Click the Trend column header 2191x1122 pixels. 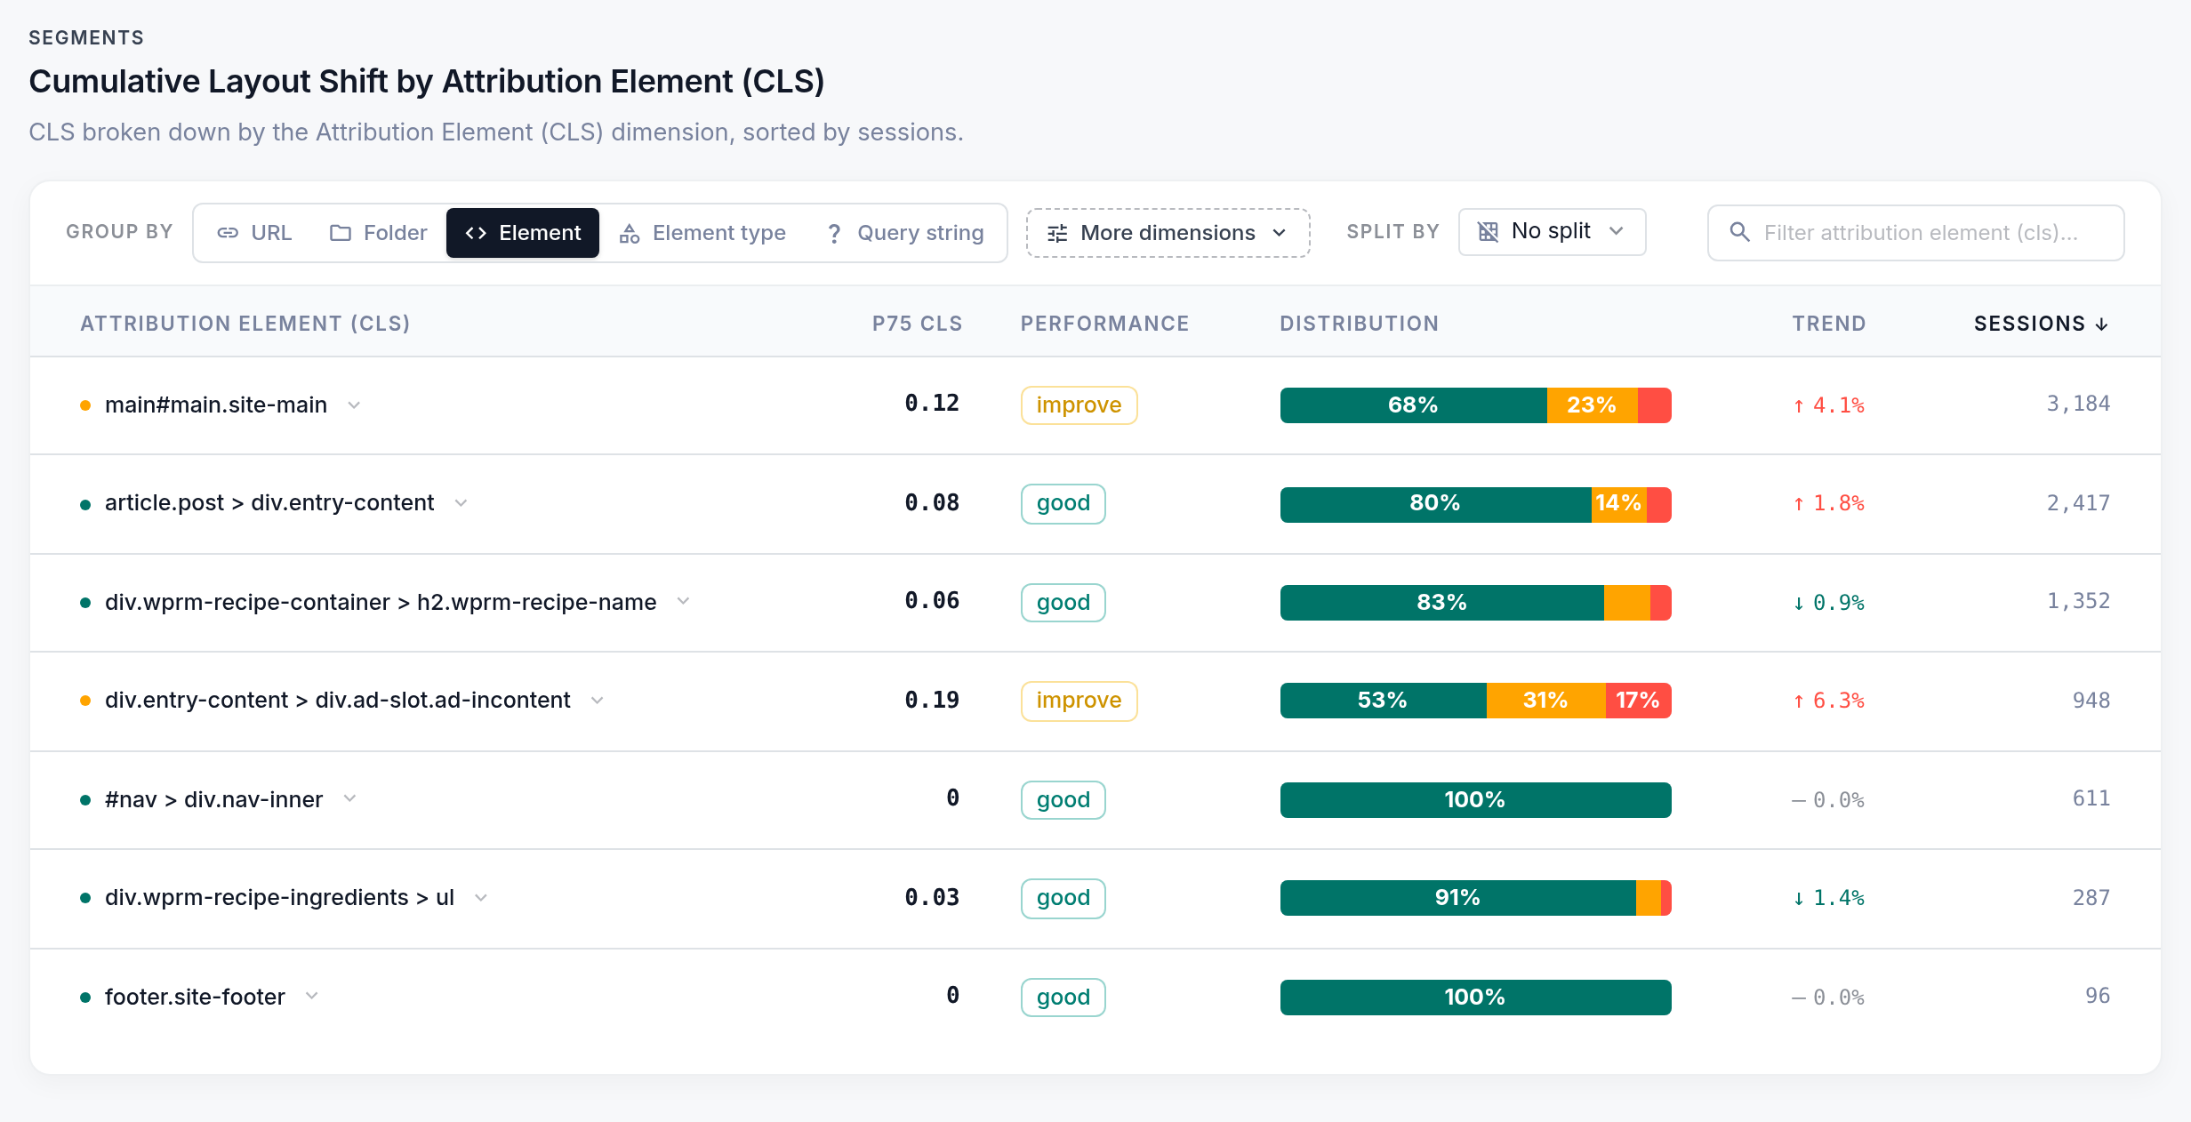tap(1828, 324)
